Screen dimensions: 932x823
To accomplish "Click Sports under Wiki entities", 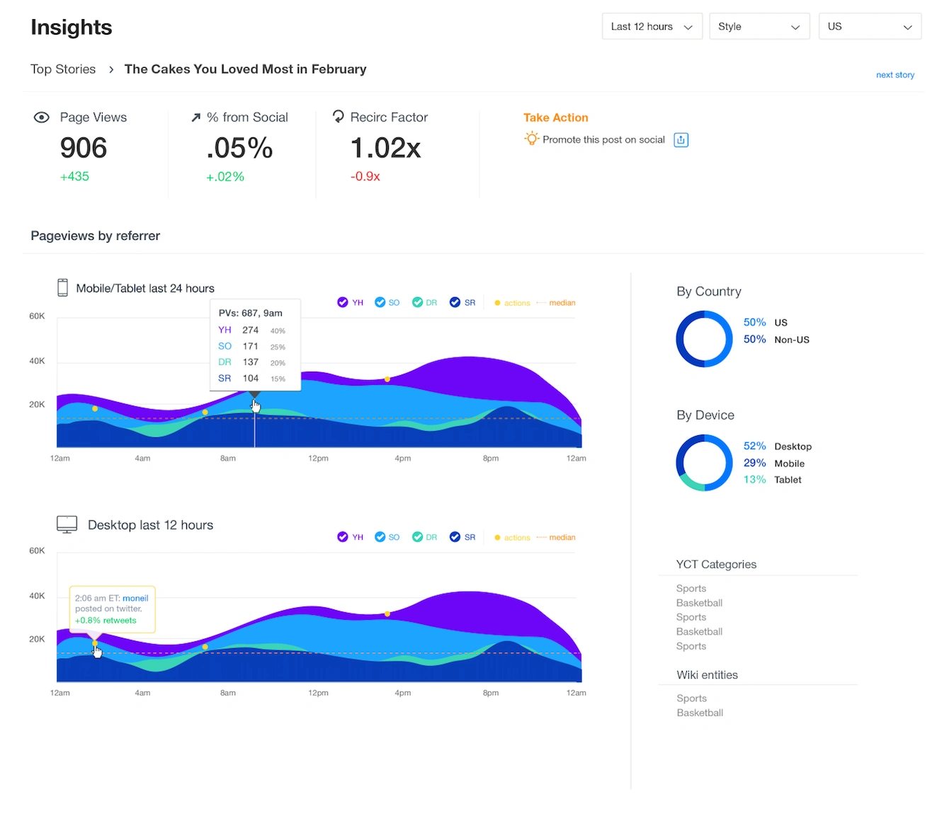I will tap(691, 698).
